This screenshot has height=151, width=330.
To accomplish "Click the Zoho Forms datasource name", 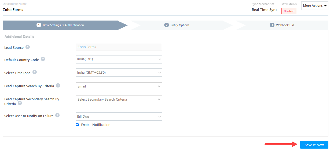I will click(13, 10).
